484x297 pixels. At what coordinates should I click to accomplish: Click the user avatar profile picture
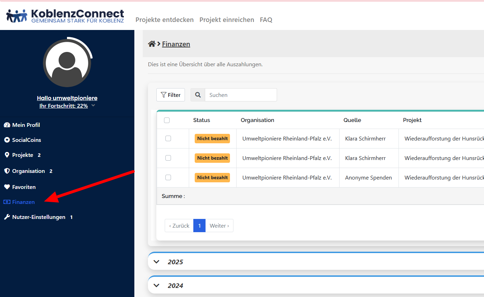click(x=67, y=63)
